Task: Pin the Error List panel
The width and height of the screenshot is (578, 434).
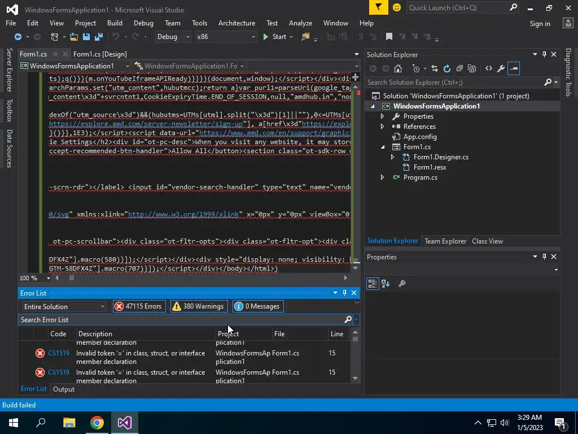Action: (344, 293)
